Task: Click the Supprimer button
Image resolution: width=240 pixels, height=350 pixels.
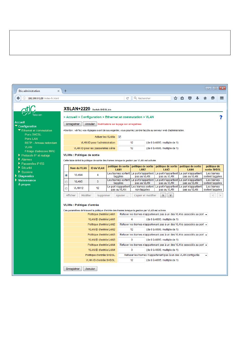Action: coord(104,195)
